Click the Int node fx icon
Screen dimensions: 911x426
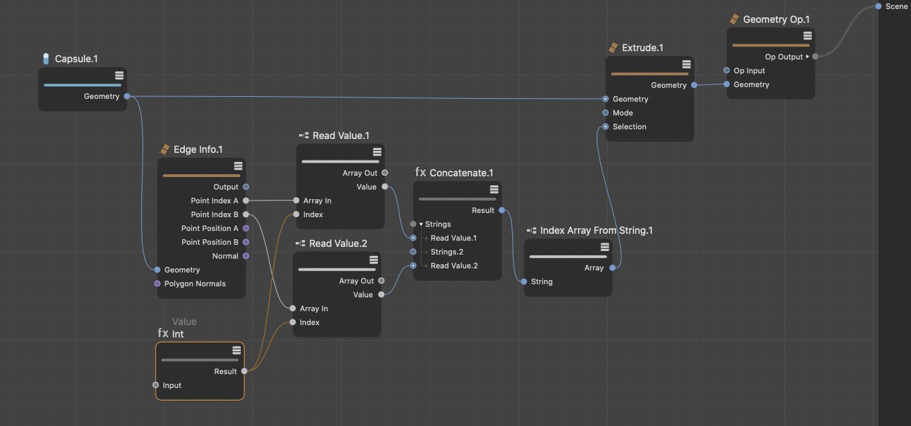(163, 333)
